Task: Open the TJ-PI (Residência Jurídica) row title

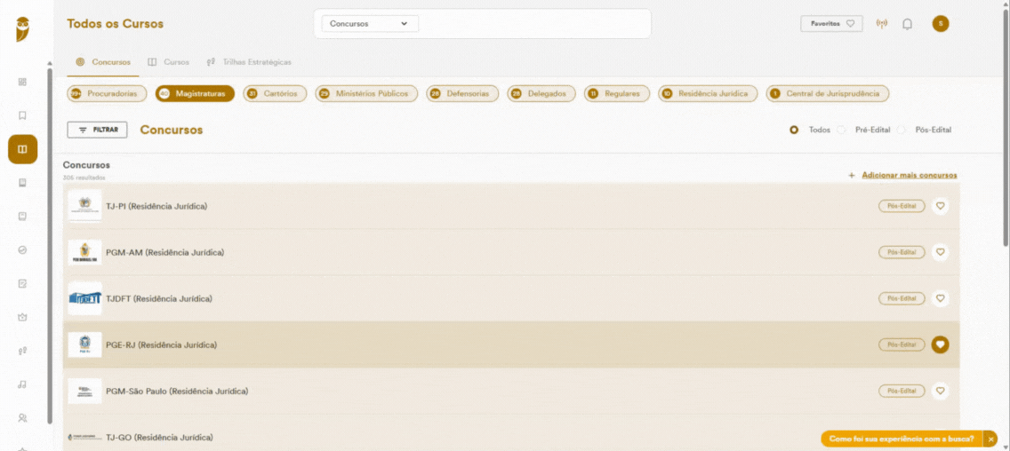Action: click(x=156, y=206)
